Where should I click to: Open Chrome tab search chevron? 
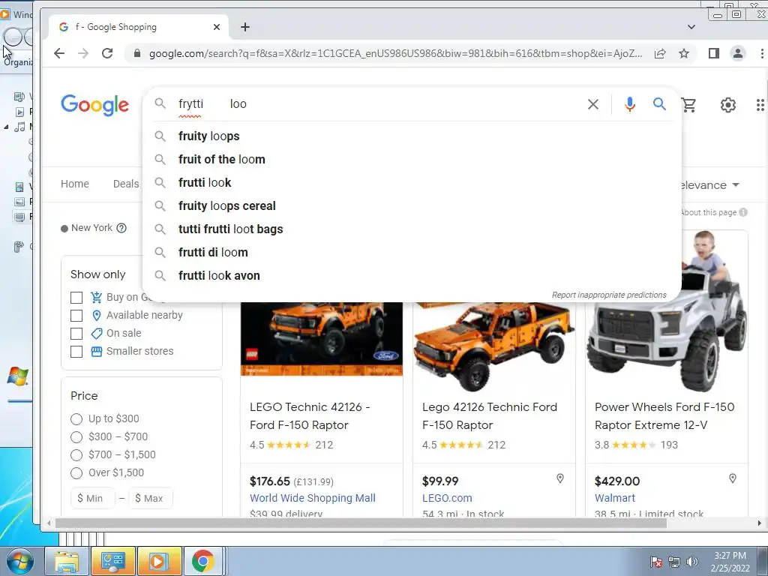(691, 27)
